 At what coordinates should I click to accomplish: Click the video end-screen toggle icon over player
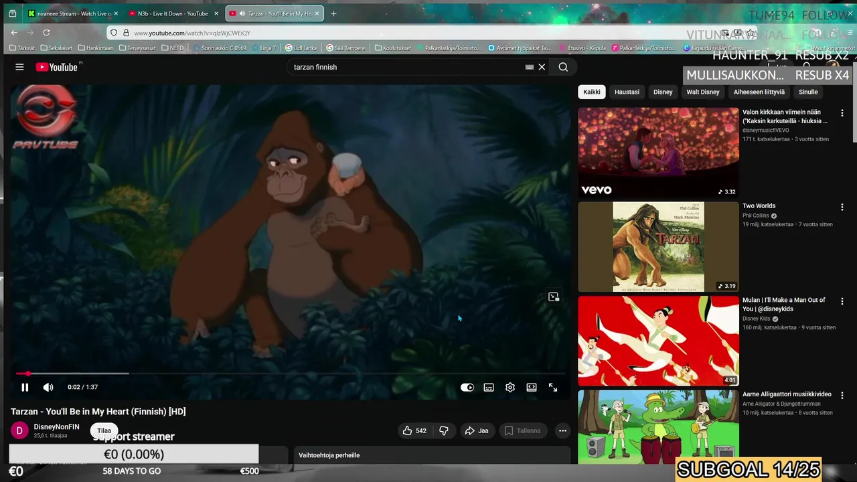[x=554, y=297]
